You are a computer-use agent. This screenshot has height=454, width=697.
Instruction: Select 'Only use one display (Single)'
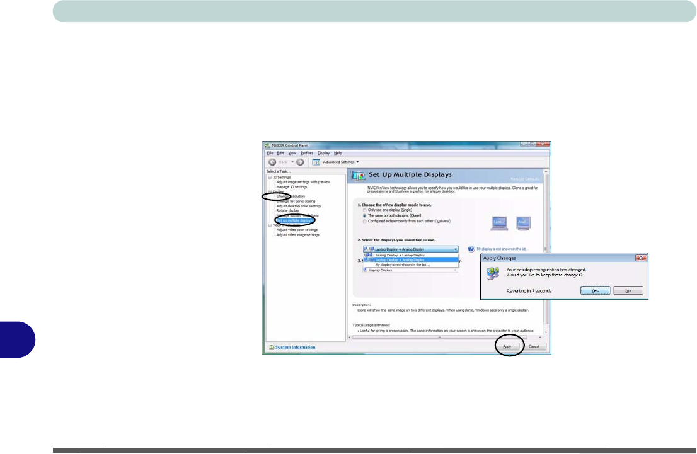click(x=388, y=210)
